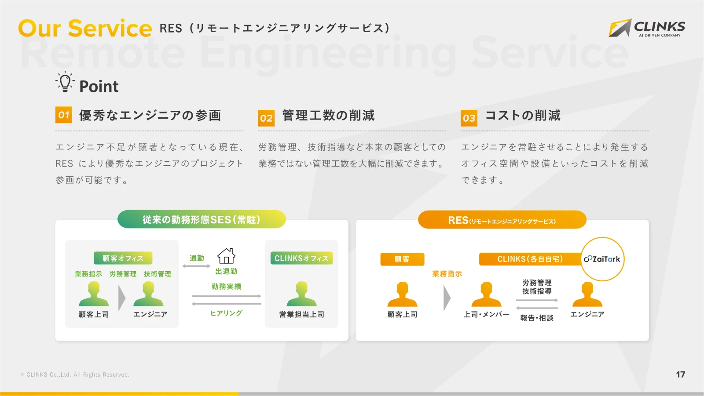Viewport: 704px width, 396px height.
Task: Click the arrows between 技術指導 and 報告・相談
Action: 537,304
